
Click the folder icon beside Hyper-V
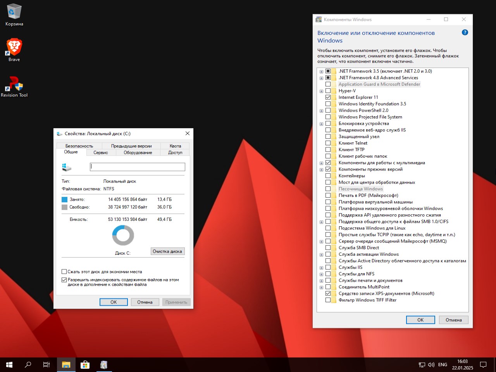[334, 91]
